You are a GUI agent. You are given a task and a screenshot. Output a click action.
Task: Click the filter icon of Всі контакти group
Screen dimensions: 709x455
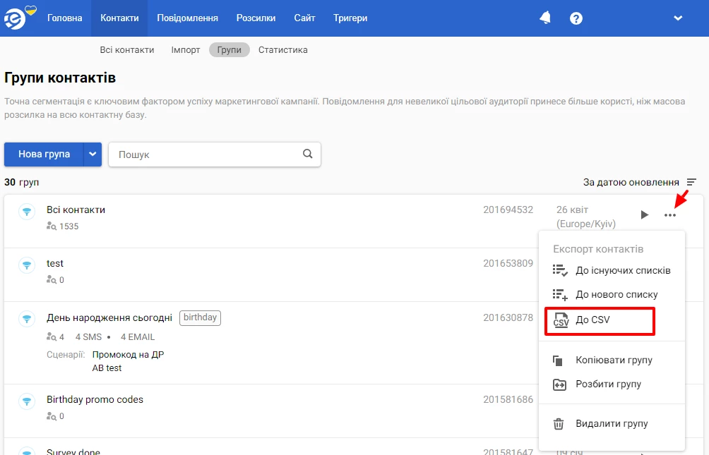tap(27, 211)
